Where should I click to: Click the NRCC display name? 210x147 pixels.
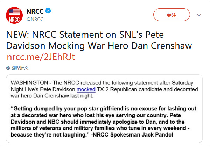[35, 11]
